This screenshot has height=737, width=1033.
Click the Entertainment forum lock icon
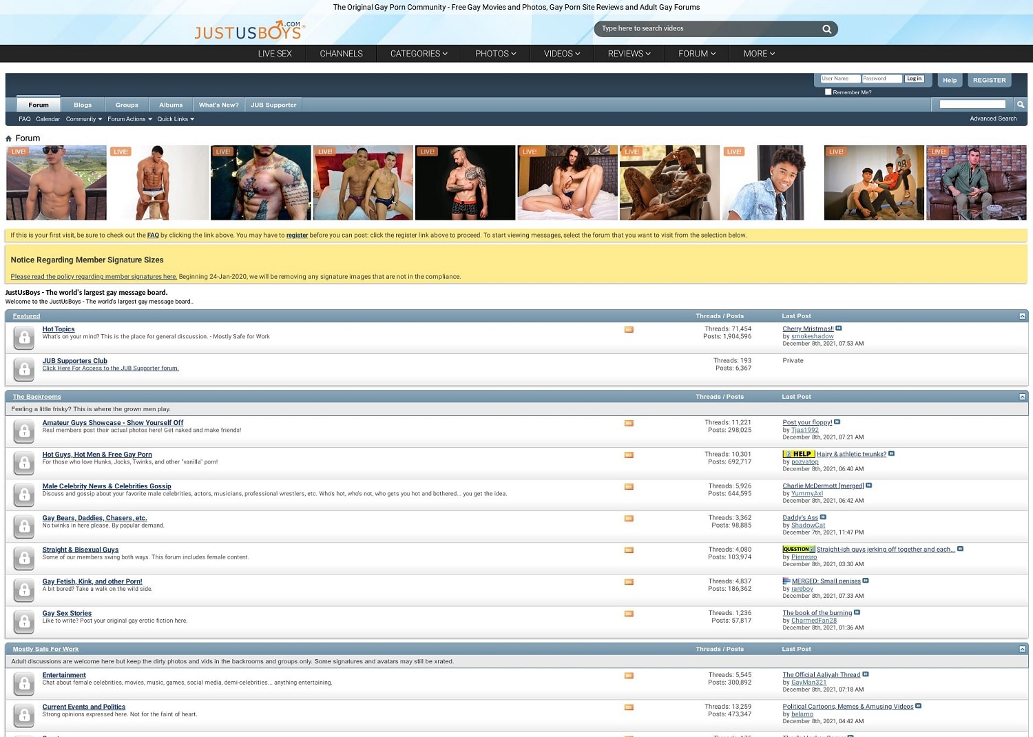click(x=24, y=683)
